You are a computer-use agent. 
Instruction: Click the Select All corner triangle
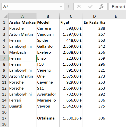point(5,16)
